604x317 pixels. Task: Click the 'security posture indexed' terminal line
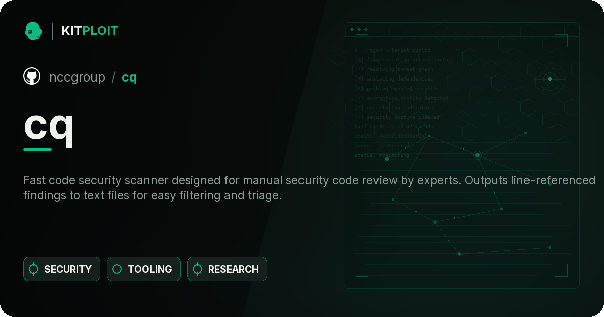397,117
